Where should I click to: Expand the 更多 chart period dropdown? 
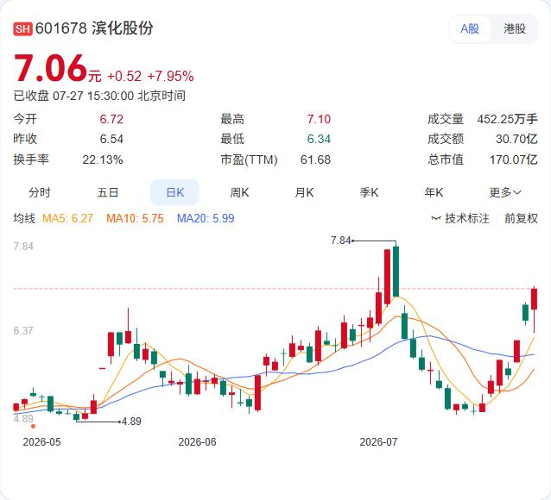[505, 192]
